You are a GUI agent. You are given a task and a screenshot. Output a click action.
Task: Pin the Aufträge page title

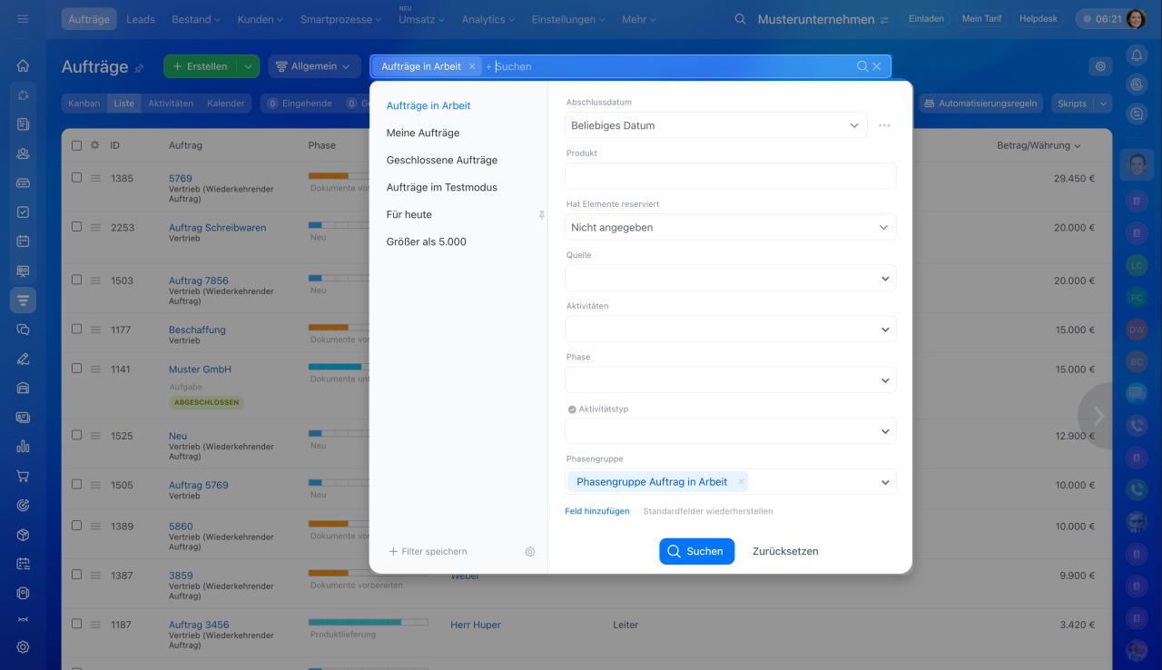[139, 67]
